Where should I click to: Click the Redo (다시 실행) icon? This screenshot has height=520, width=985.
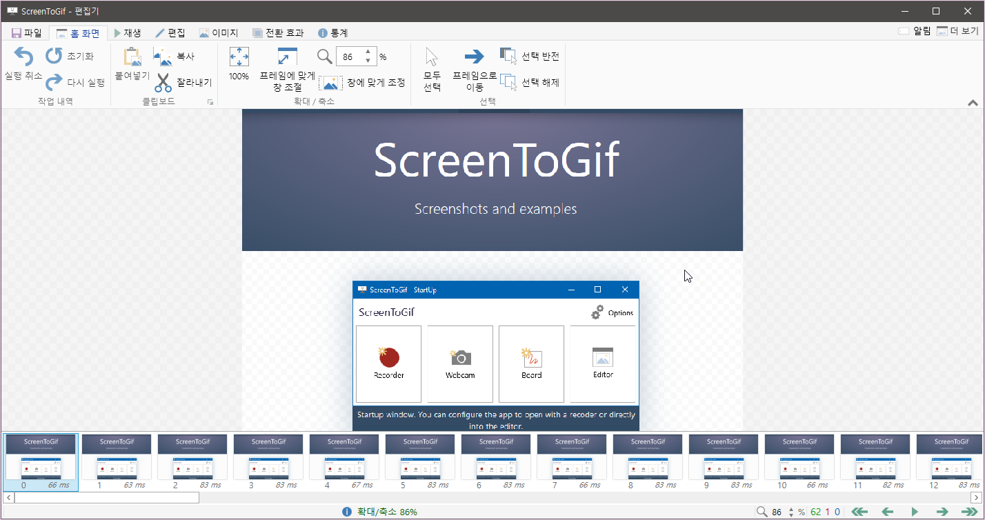pyautogui.click(x=54, y=83)
